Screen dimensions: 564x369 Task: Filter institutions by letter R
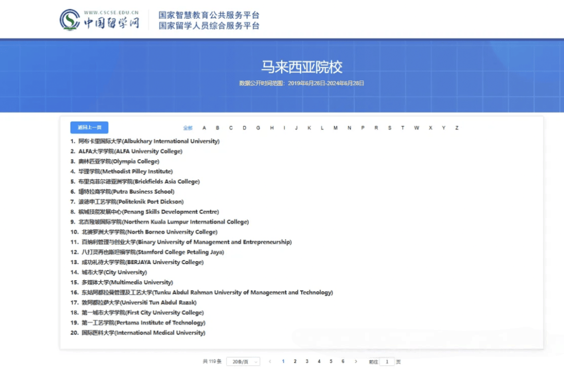[x=376, y=128]
